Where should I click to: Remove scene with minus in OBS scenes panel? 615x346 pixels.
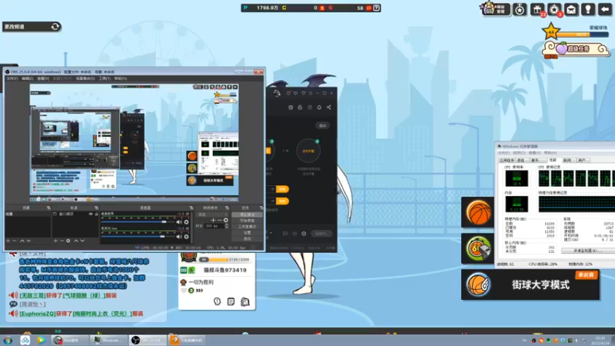[x=15, y=241]
